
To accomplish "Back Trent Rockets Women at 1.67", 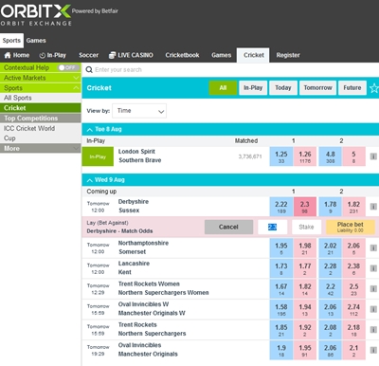I will [281, 289].
